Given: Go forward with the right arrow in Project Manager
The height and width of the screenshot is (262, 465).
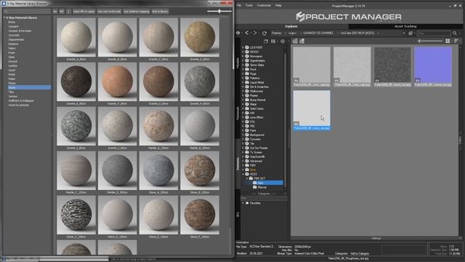Looking at the screenshot, I should (x=255, y=33).
